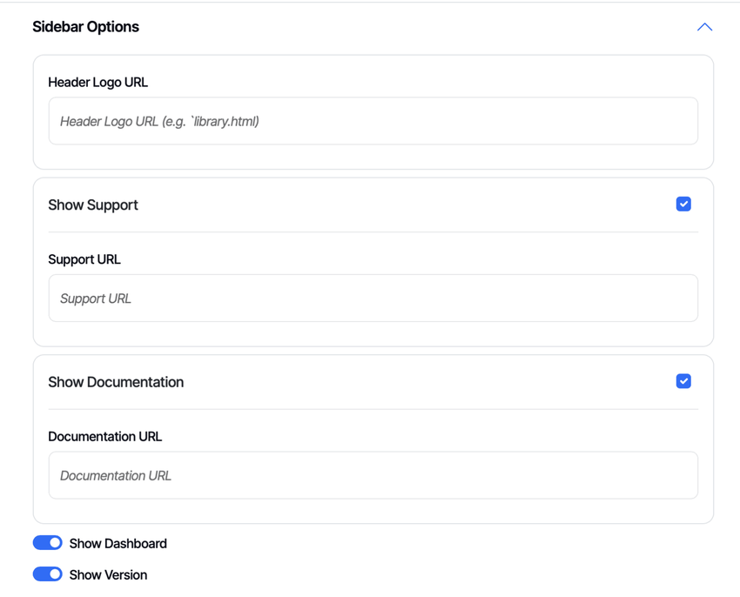This screenshot has width=740, height=597.
Task: Click the separator line above Sidebar Options
Action: [370, 2]
